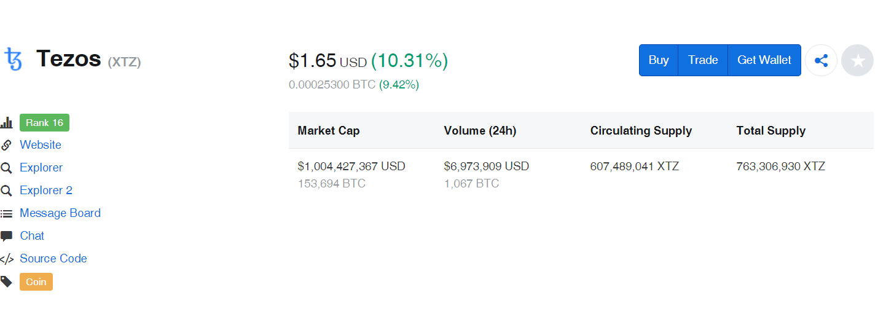Toggle the star watchlist icon
886x330 pixels.
857,60
